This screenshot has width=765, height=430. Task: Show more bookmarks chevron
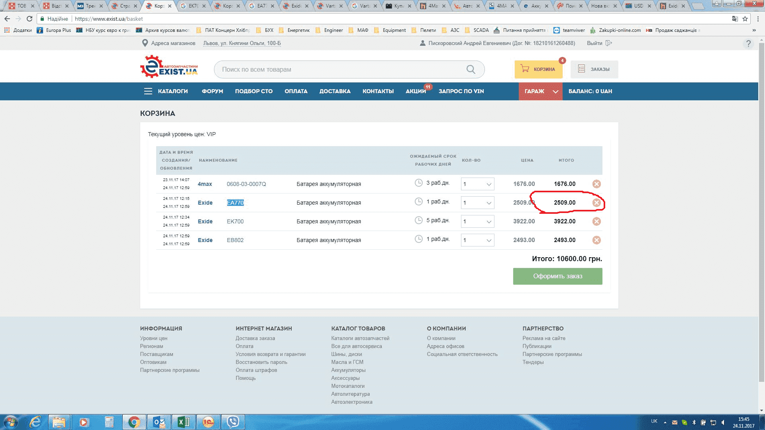754,30
